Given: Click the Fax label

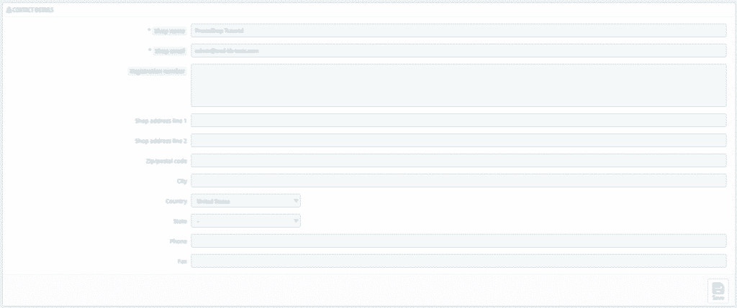Looking at the screenshot, I should point(182,261).
